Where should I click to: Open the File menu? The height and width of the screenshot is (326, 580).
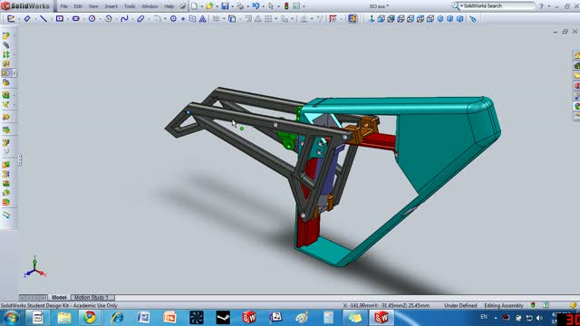point(63,6)
